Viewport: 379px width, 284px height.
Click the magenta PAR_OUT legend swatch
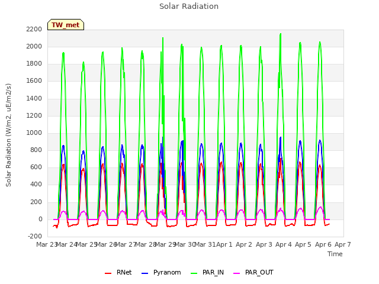pyautogui.click(x=237, y=273)
